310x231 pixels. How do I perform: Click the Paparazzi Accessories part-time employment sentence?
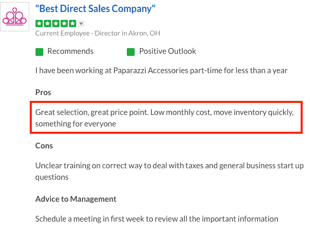[x=161, y=71]
